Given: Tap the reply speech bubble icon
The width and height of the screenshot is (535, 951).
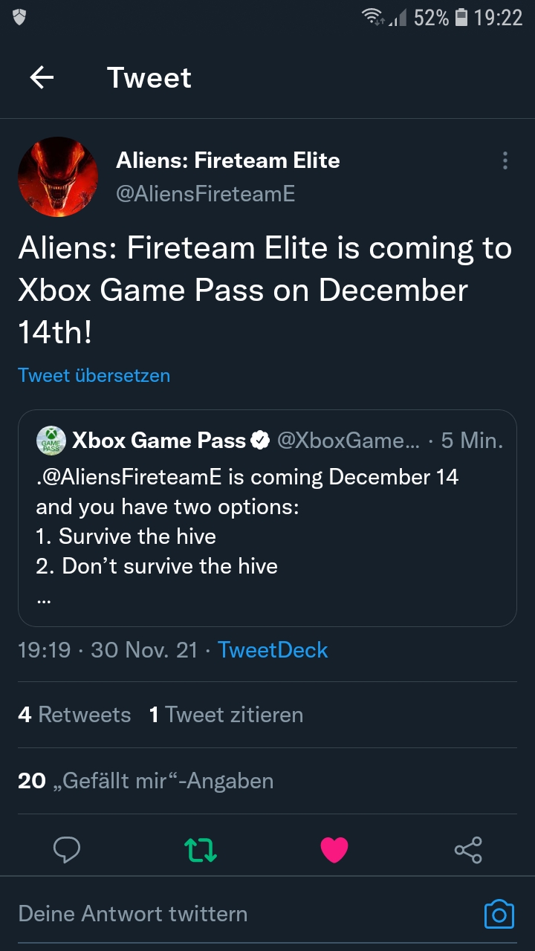Looking at the screenshot, I should 67,850.
